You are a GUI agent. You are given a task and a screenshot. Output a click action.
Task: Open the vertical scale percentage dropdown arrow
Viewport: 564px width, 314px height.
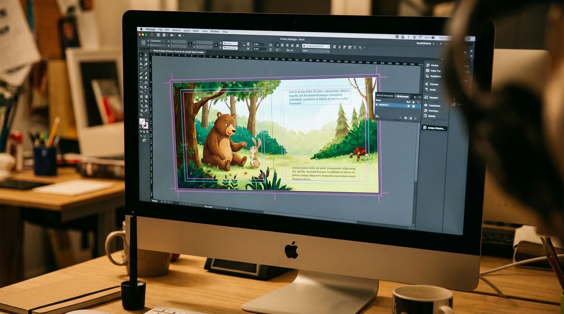[239, 48]
